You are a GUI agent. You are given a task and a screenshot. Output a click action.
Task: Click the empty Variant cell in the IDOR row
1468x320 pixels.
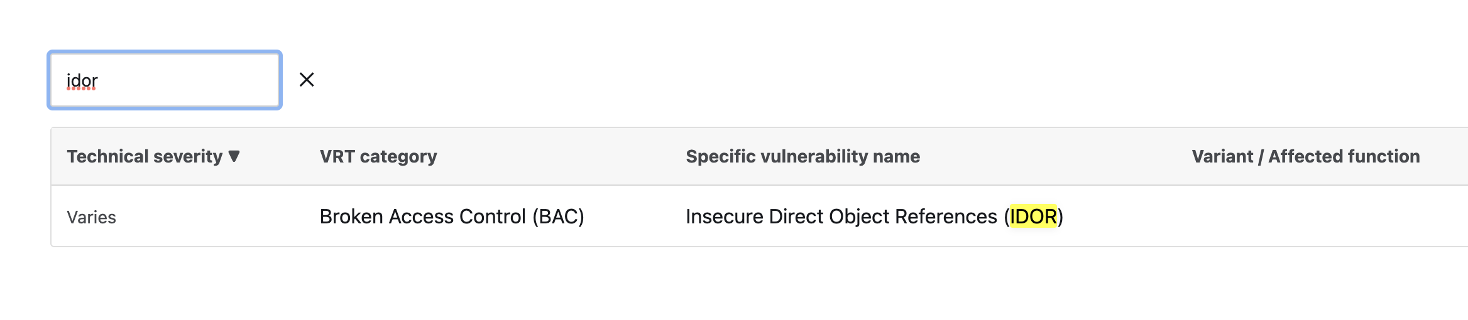1305,216
